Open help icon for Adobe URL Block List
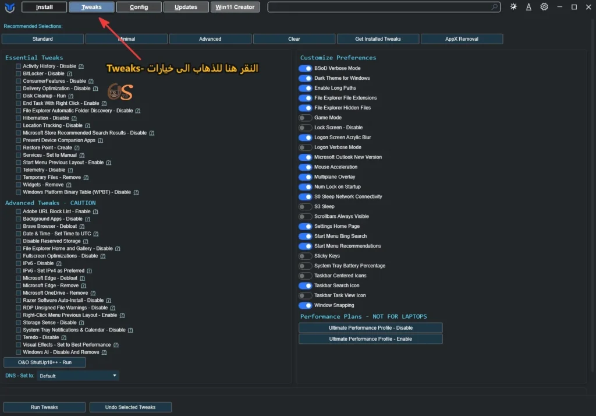This screenshot has width=596, height=416. [x=95, y=211]
